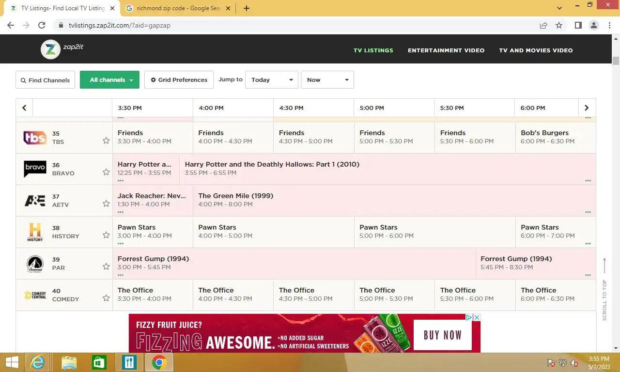Open the Now time dropdown
Image resolution: width=620 pixels, height=372 pixels.
point(327,80)
